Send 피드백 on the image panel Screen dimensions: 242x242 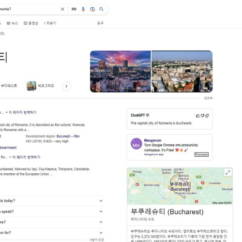coord(208,98)
